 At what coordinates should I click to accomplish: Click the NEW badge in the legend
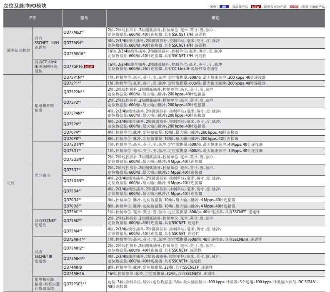click(256, 7)
